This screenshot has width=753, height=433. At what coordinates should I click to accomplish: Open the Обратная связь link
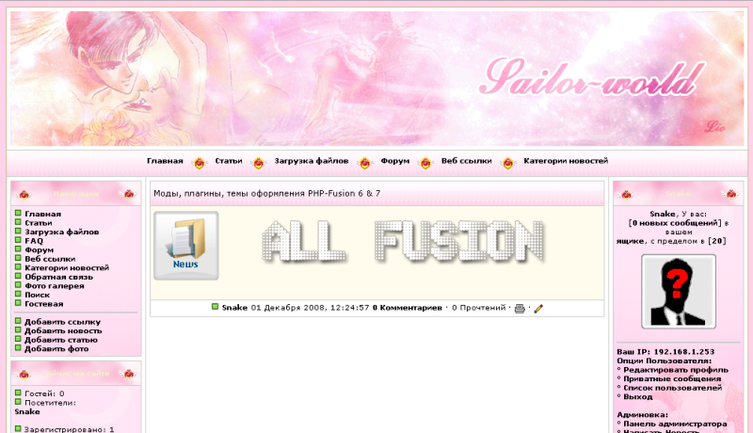58,277
